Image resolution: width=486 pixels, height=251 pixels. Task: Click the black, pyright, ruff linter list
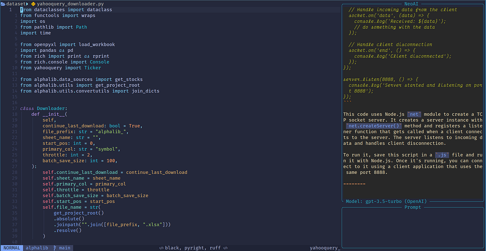click(x=192, y=247)
